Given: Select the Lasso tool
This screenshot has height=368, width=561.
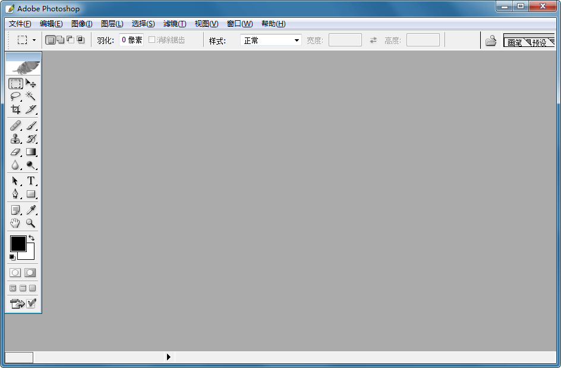Looking at the screenshot, I should [x=15, y=96].
